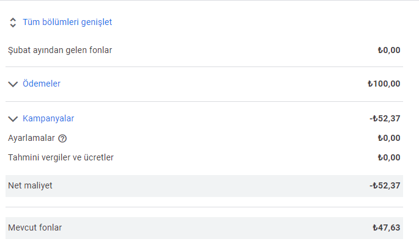Select the 'Şubat ayından gelen fonlar' label
This screenshot has width=419, height=247.
(60, 51)
